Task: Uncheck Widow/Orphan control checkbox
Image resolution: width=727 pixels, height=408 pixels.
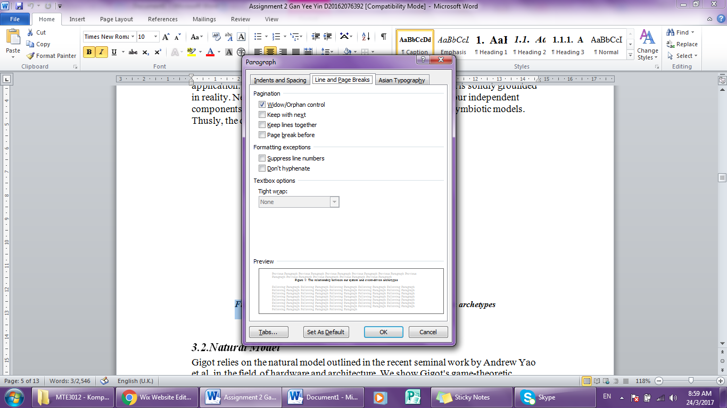Action: 262,105
